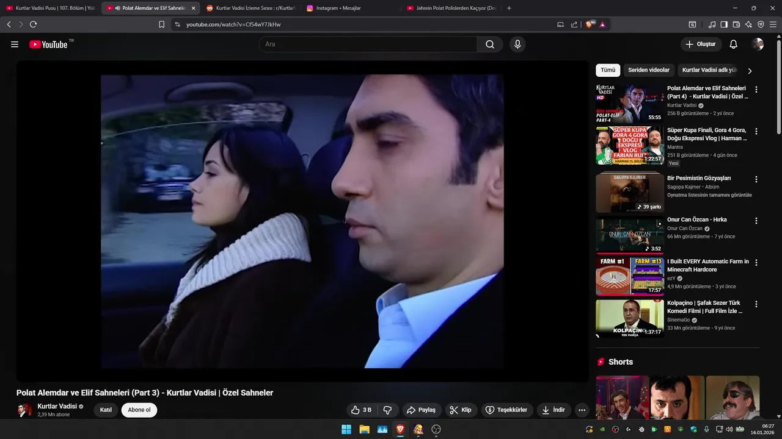Open Bir Pesimistin Gözyaşları playlist thumbnail

(x=630, y=192)
